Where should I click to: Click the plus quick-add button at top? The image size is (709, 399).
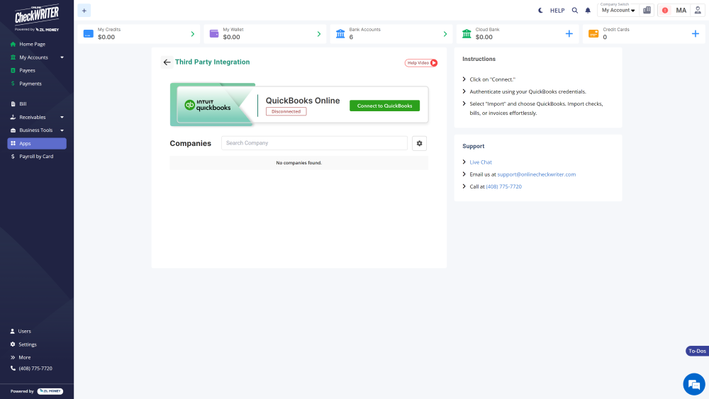[84, 11]
